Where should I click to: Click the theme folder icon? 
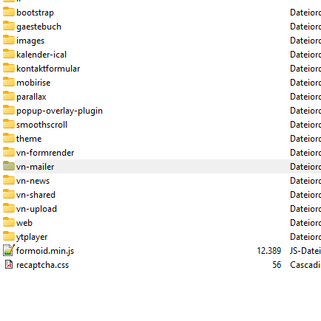9,138
